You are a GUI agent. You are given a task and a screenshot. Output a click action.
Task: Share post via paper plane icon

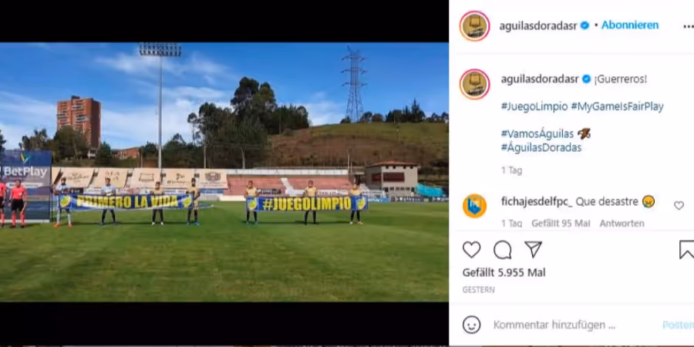pos(534,250)
